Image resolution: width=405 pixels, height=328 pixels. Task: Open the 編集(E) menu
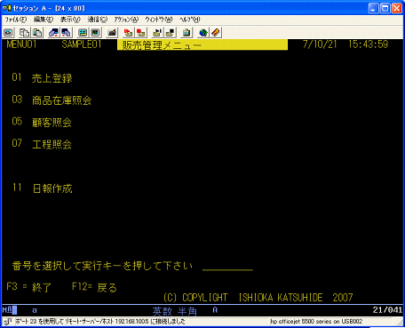tap(44, 20)
